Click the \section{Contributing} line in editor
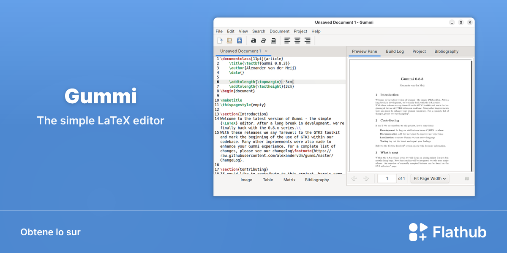 click(x=244, y=169)
